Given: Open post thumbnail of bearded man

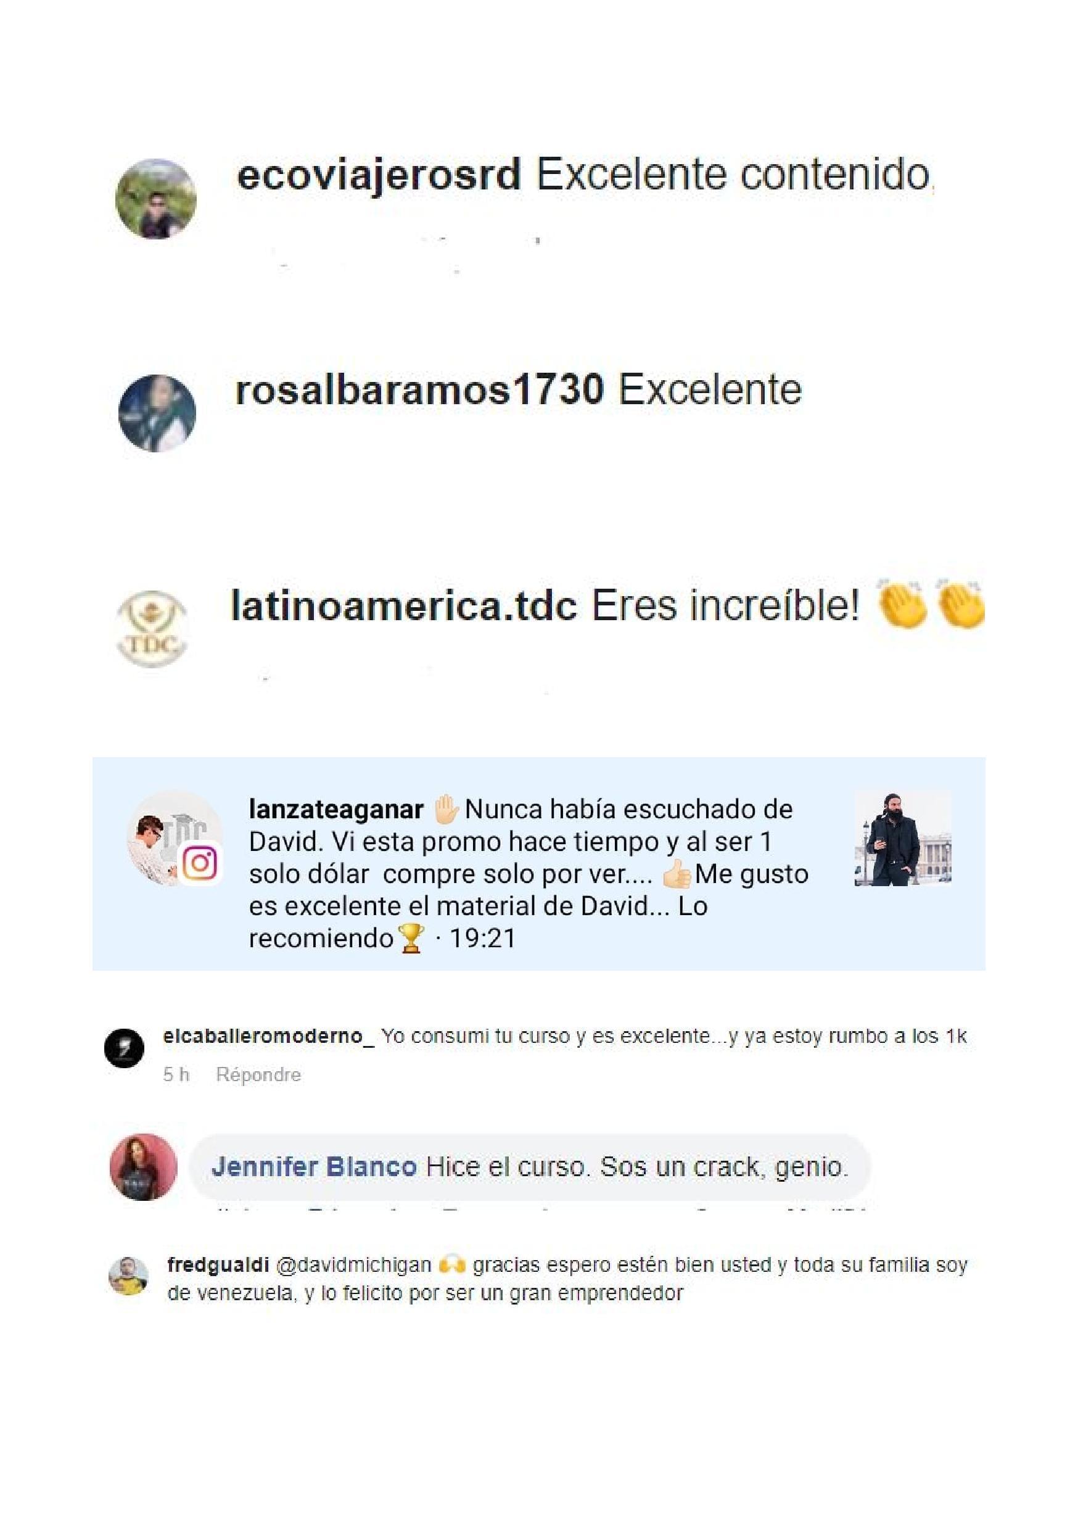Looking at the screenshot, I should pos(903,838).
